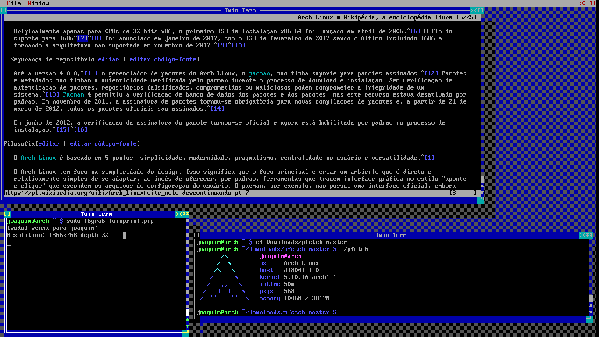Viewport: 599px width, 337px height.
Task: Follow citation link [1] after versatilidade
Action: click(430, 158)
